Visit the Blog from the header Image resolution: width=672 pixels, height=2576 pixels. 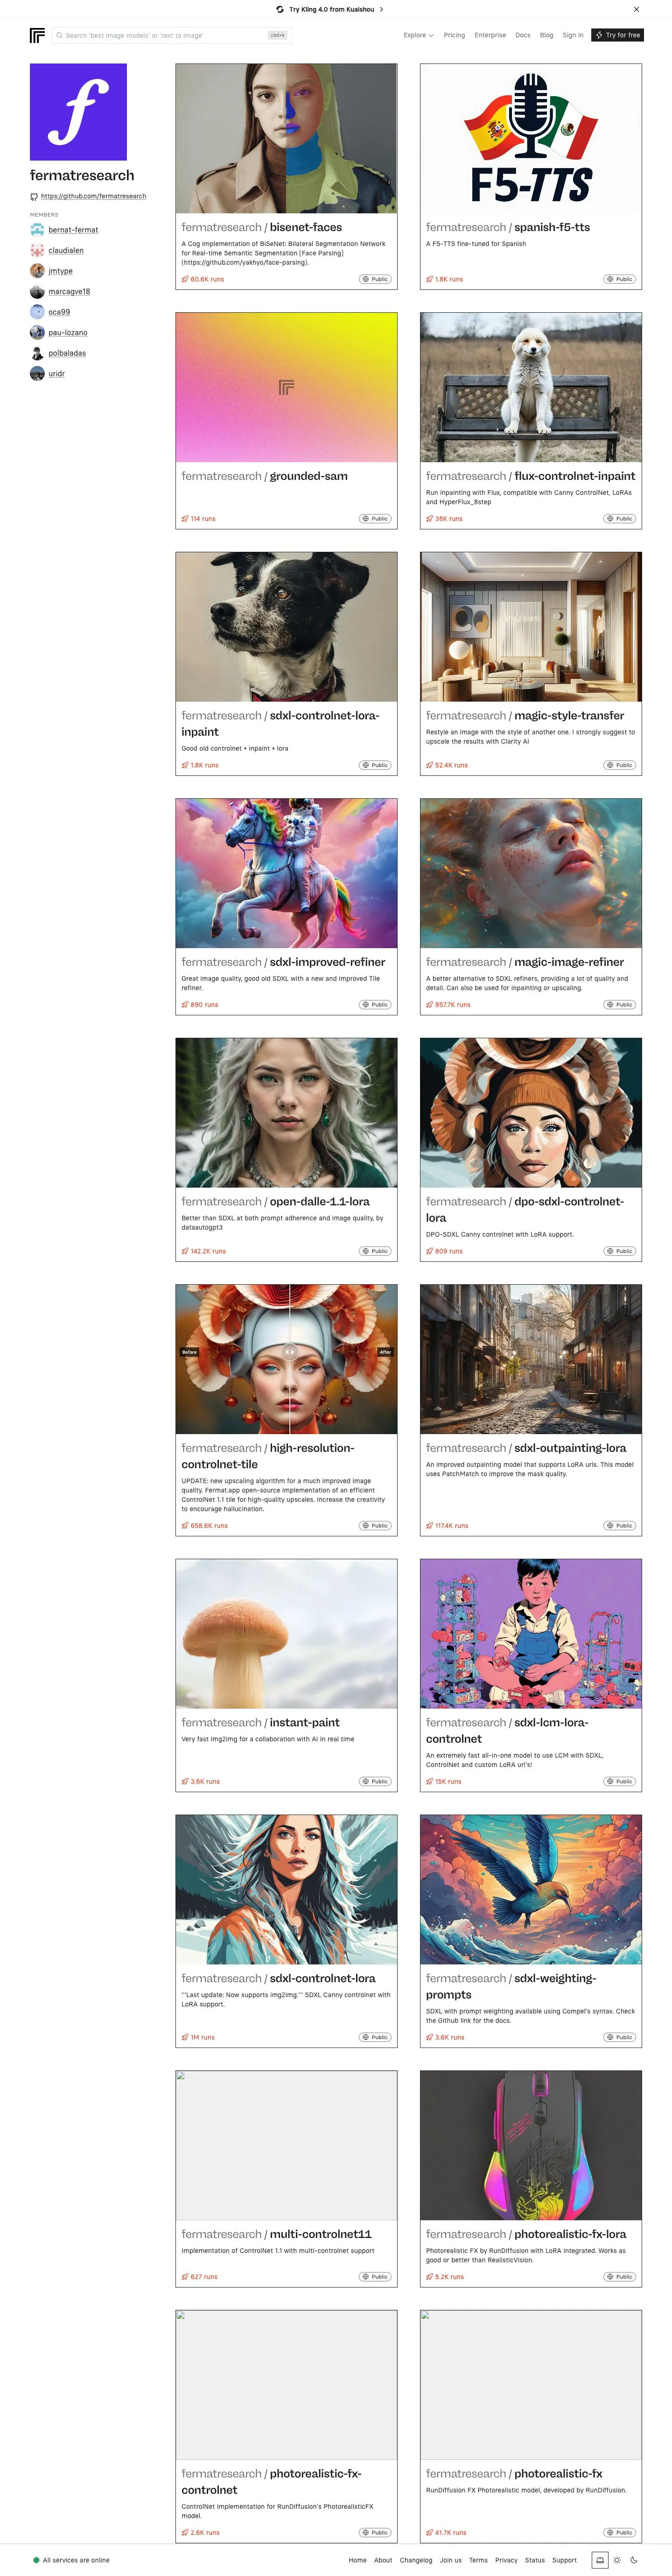pyautogui.click(x=546, y=35)
